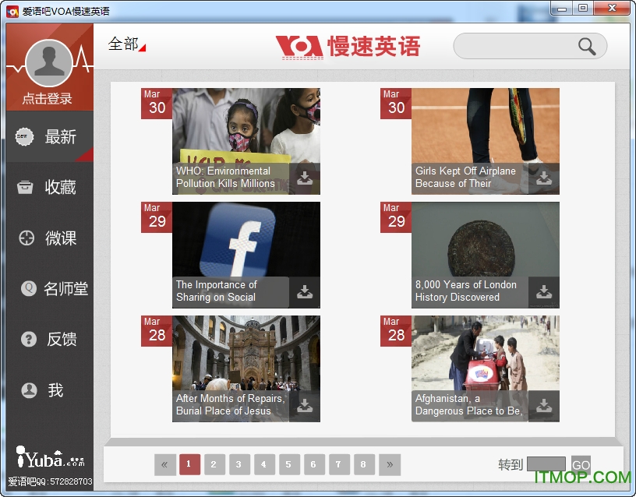Go to page 6

314,464
